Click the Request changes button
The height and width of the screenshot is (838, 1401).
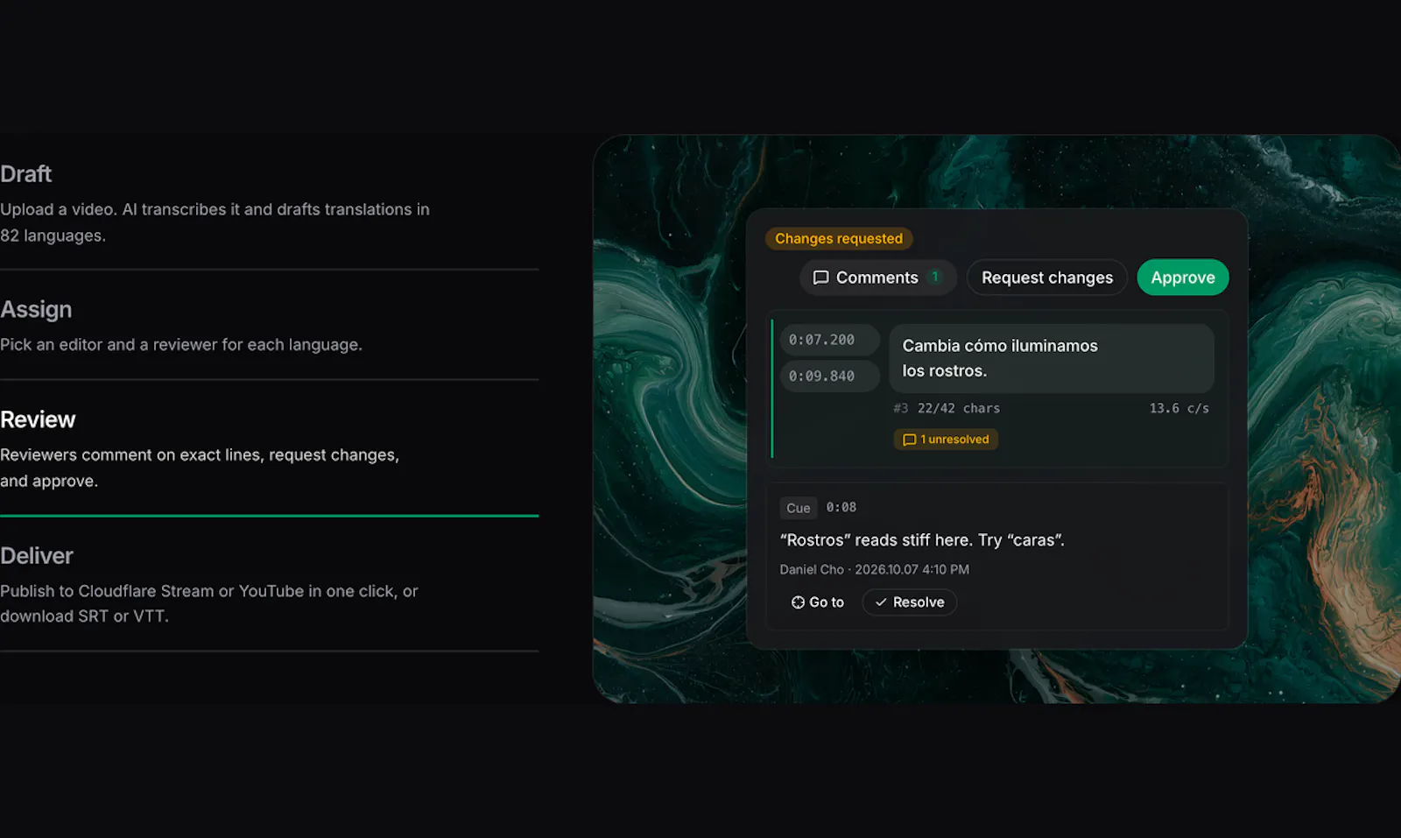(x=1047, y=278)
